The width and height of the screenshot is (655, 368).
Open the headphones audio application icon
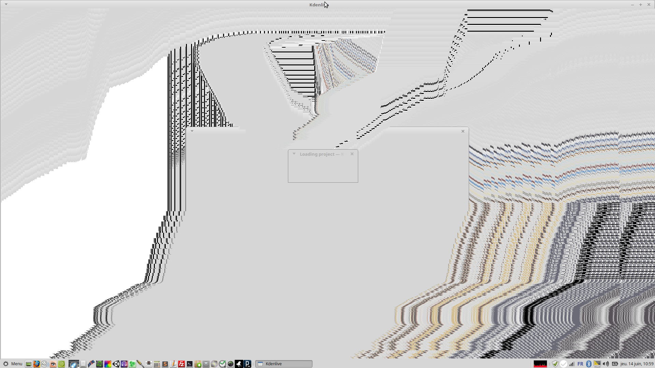click(124, 364)
